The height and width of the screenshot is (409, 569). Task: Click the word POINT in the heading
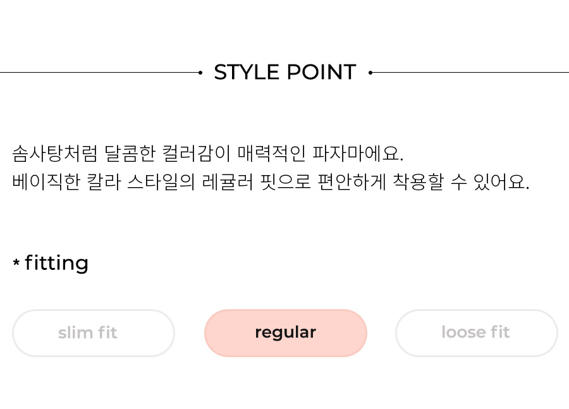(x=322, y=72)
